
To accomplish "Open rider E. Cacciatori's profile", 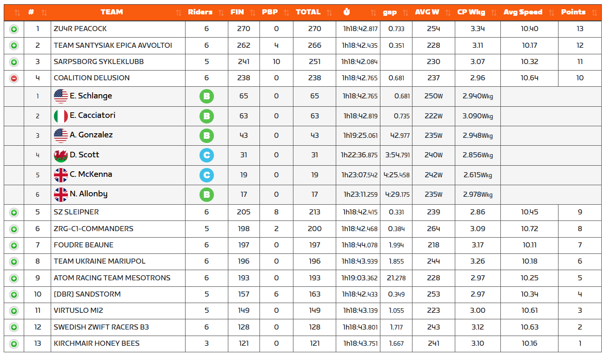I will click(x=93, y=116).
